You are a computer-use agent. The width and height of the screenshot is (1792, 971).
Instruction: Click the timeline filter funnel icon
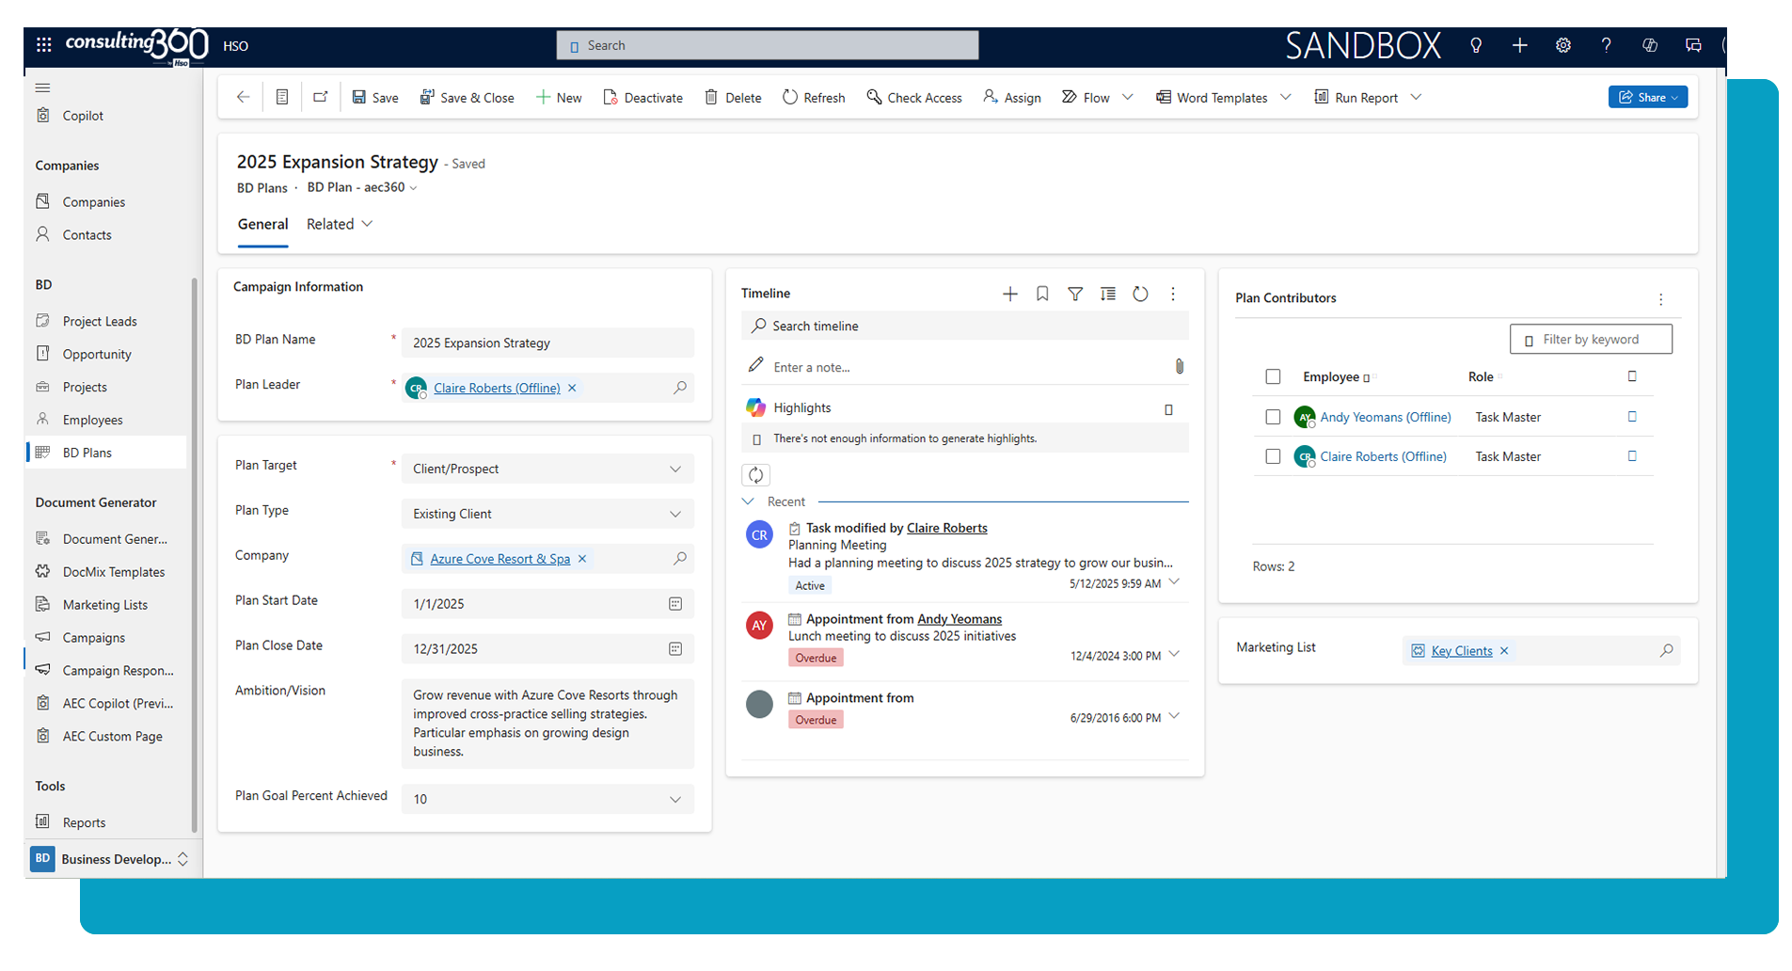(x=1074, y=294)
